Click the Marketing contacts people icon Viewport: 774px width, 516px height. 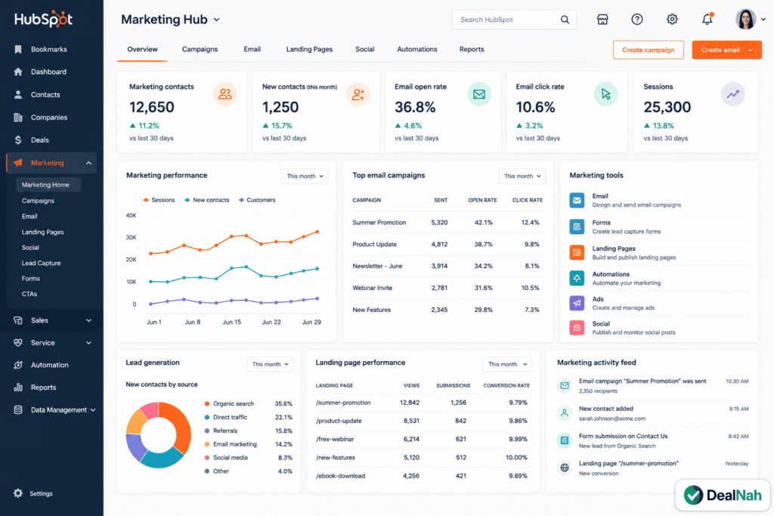coord(225,94)
